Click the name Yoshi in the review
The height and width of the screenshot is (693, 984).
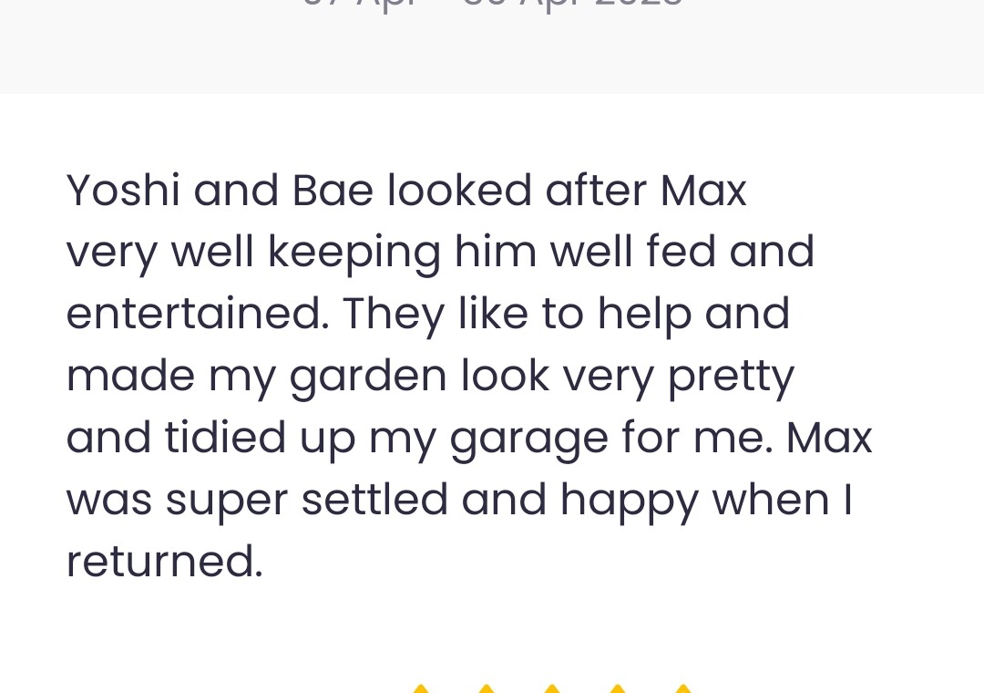click(x=123, y=191)
